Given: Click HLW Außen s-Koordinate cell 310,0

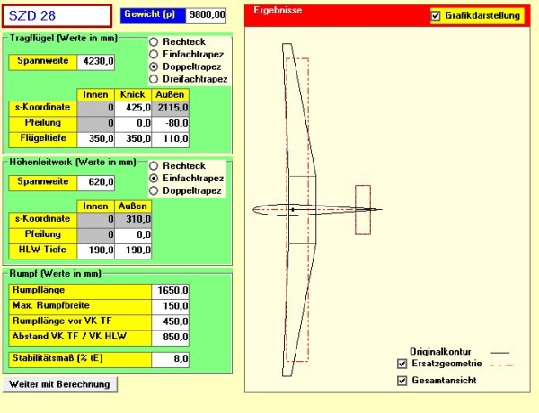Looking at the screenshot, I should [133, 220].
